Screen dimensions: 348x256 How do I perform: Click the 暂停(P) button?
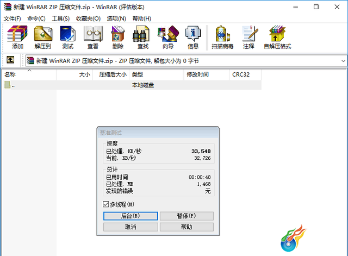[187, 216]
